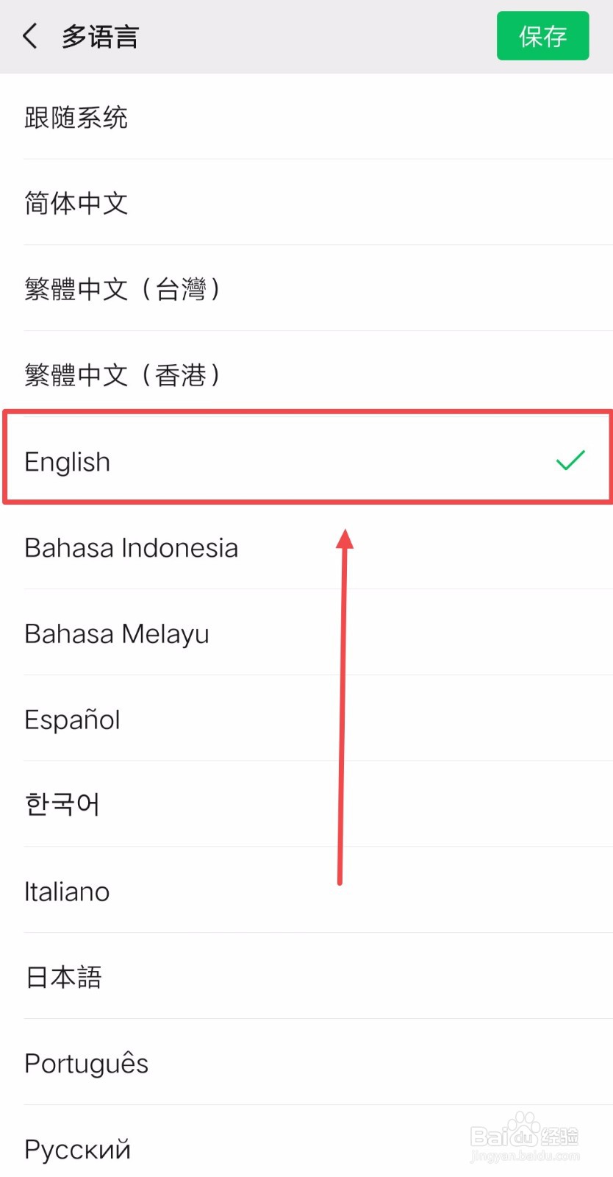Image resolution: width=613 pixels, height=1177 pixels.
Task: Select Italiano language option
Action: [67, 892]
